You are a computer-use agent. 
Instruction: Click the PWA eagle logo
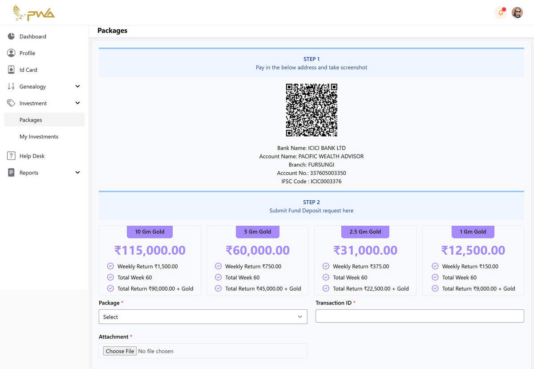(x=34, y=13)
